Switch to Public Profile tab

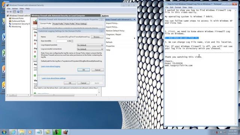tap(69, 24)
